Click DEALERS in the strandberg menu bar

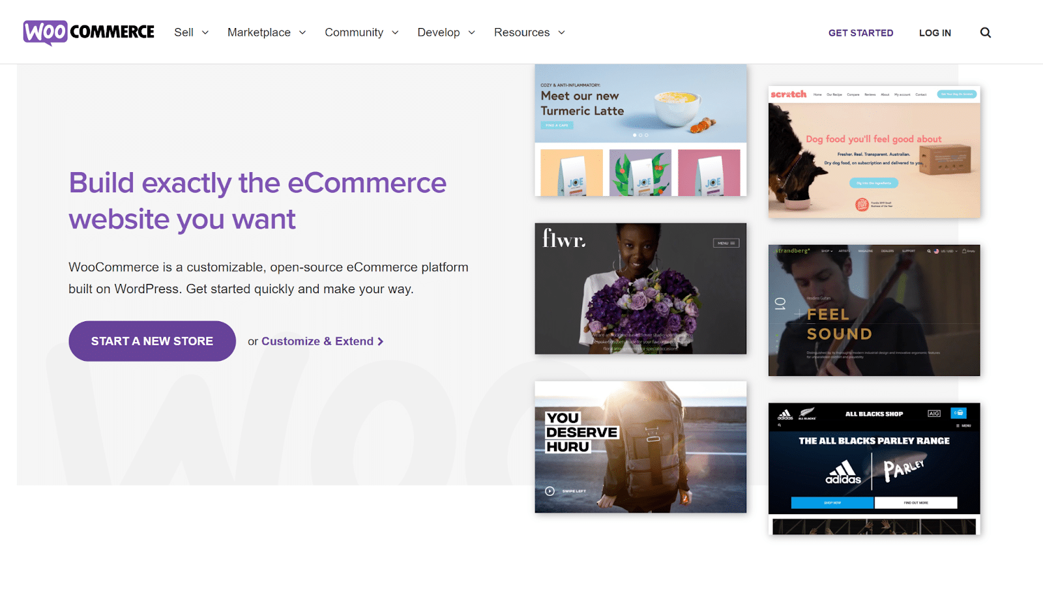[x=888, y=251]
